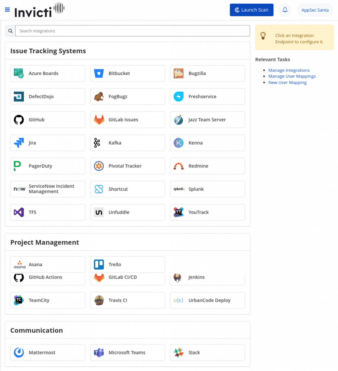Screen dimensions: 338x371
Task: Click the search magnifier icon
Action: pos(11,31)
